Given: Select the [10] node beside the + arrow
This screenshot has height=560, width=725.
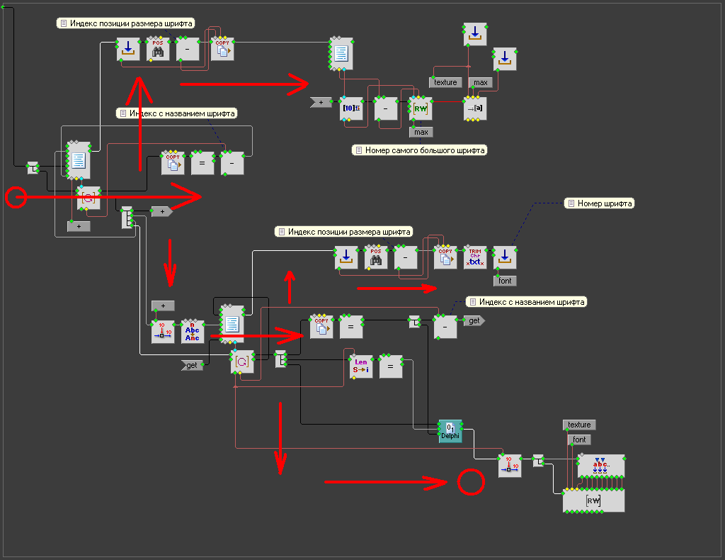Looking at the screenshot, I should coord(351,108).
